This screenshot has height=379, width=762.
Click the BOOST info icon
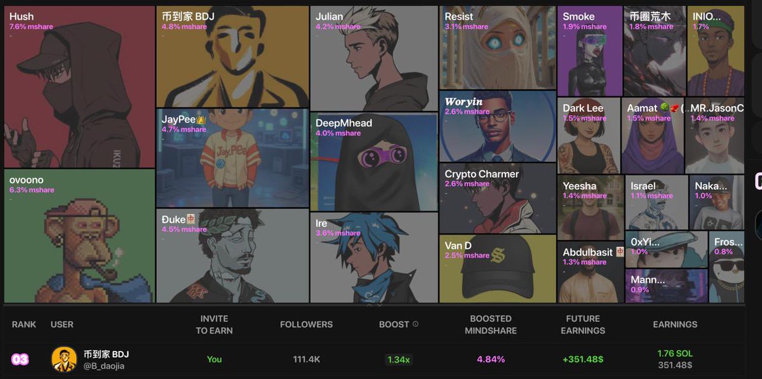(x=415, y=324)
